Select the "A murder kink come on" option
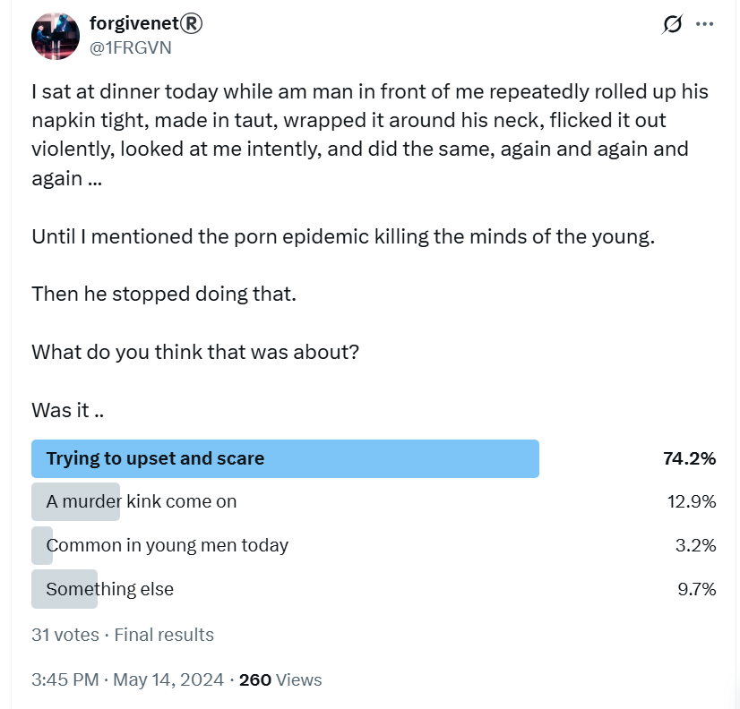This screenshot has width=740, height=709. click(142, 501)
